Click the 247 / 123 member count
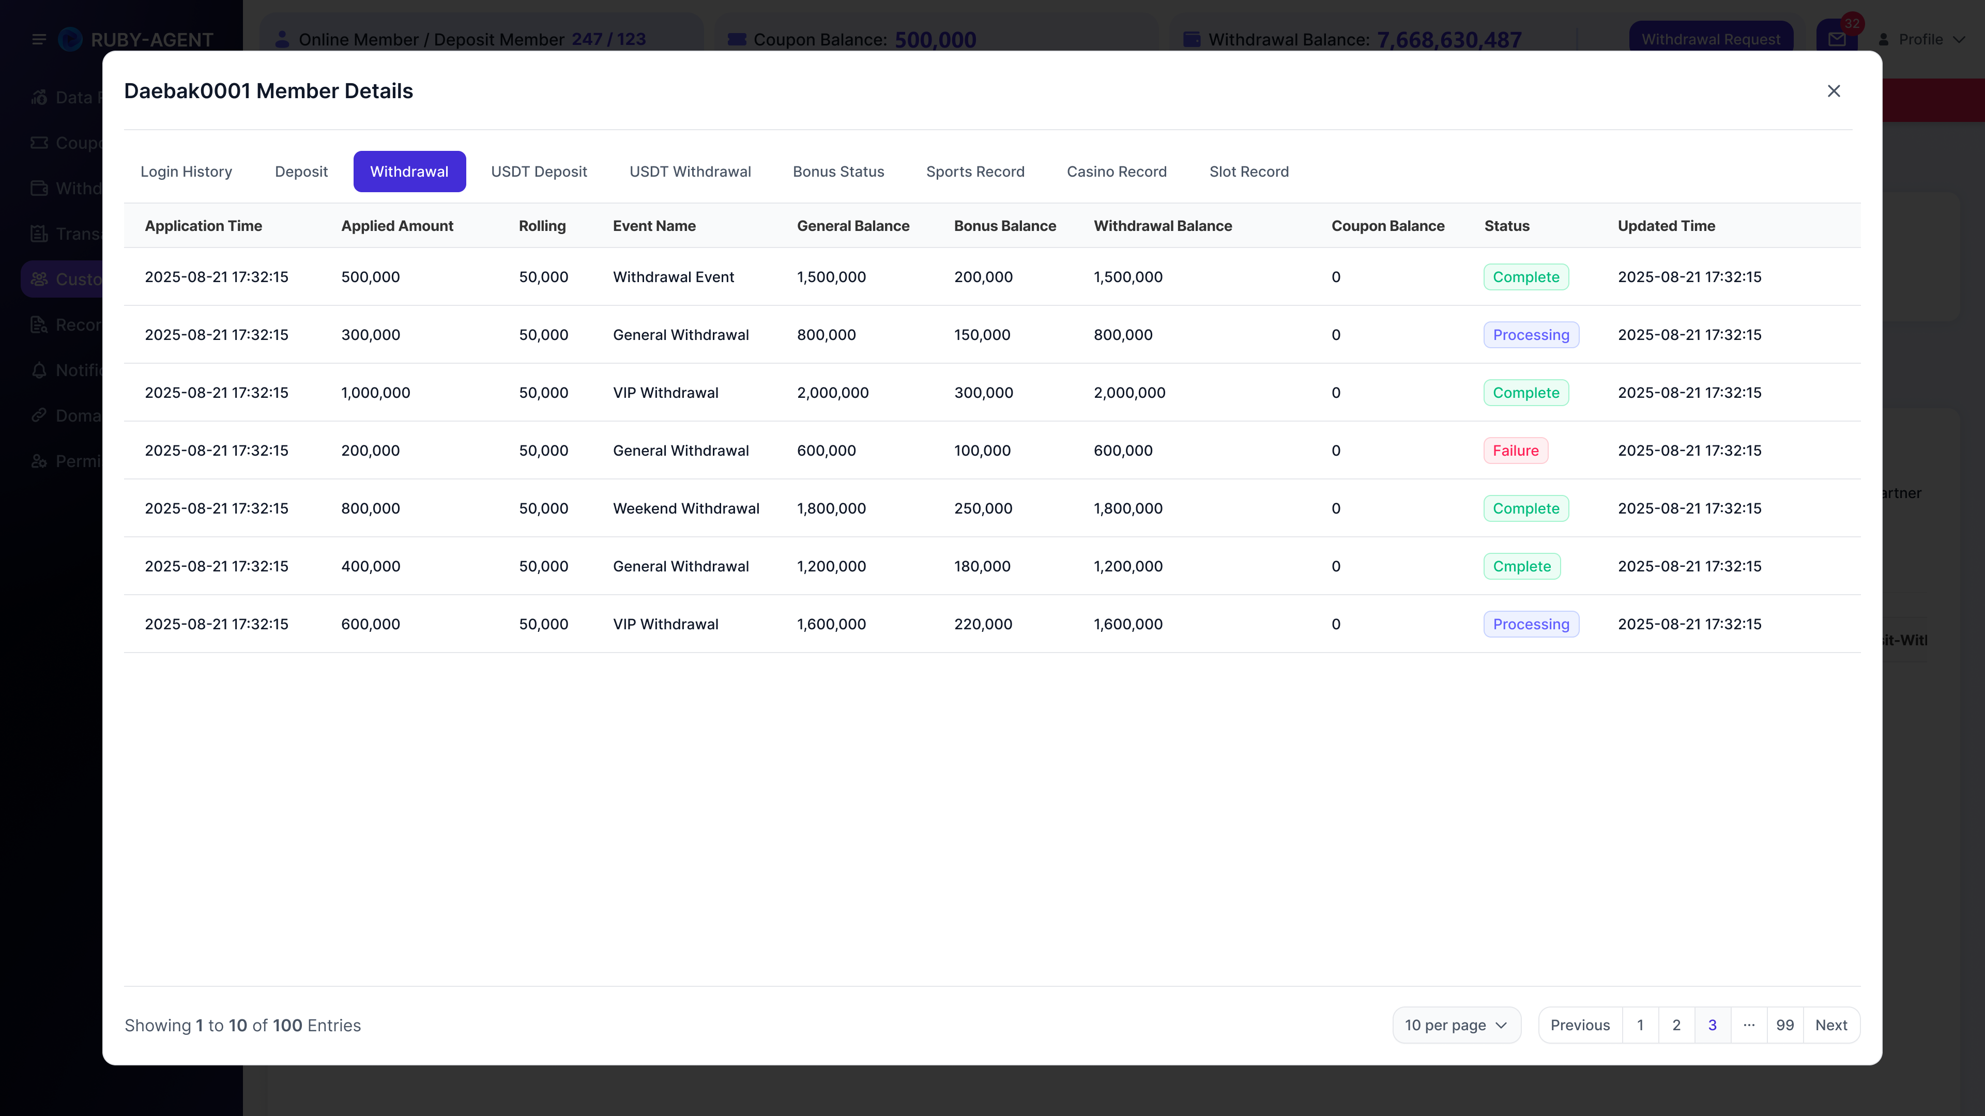1985x1116 pixels. (x=608, y=39)
